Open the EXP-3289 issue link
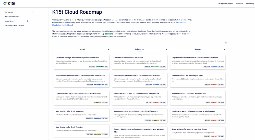Viewport: 255px width, 140px height. point(90,134)
